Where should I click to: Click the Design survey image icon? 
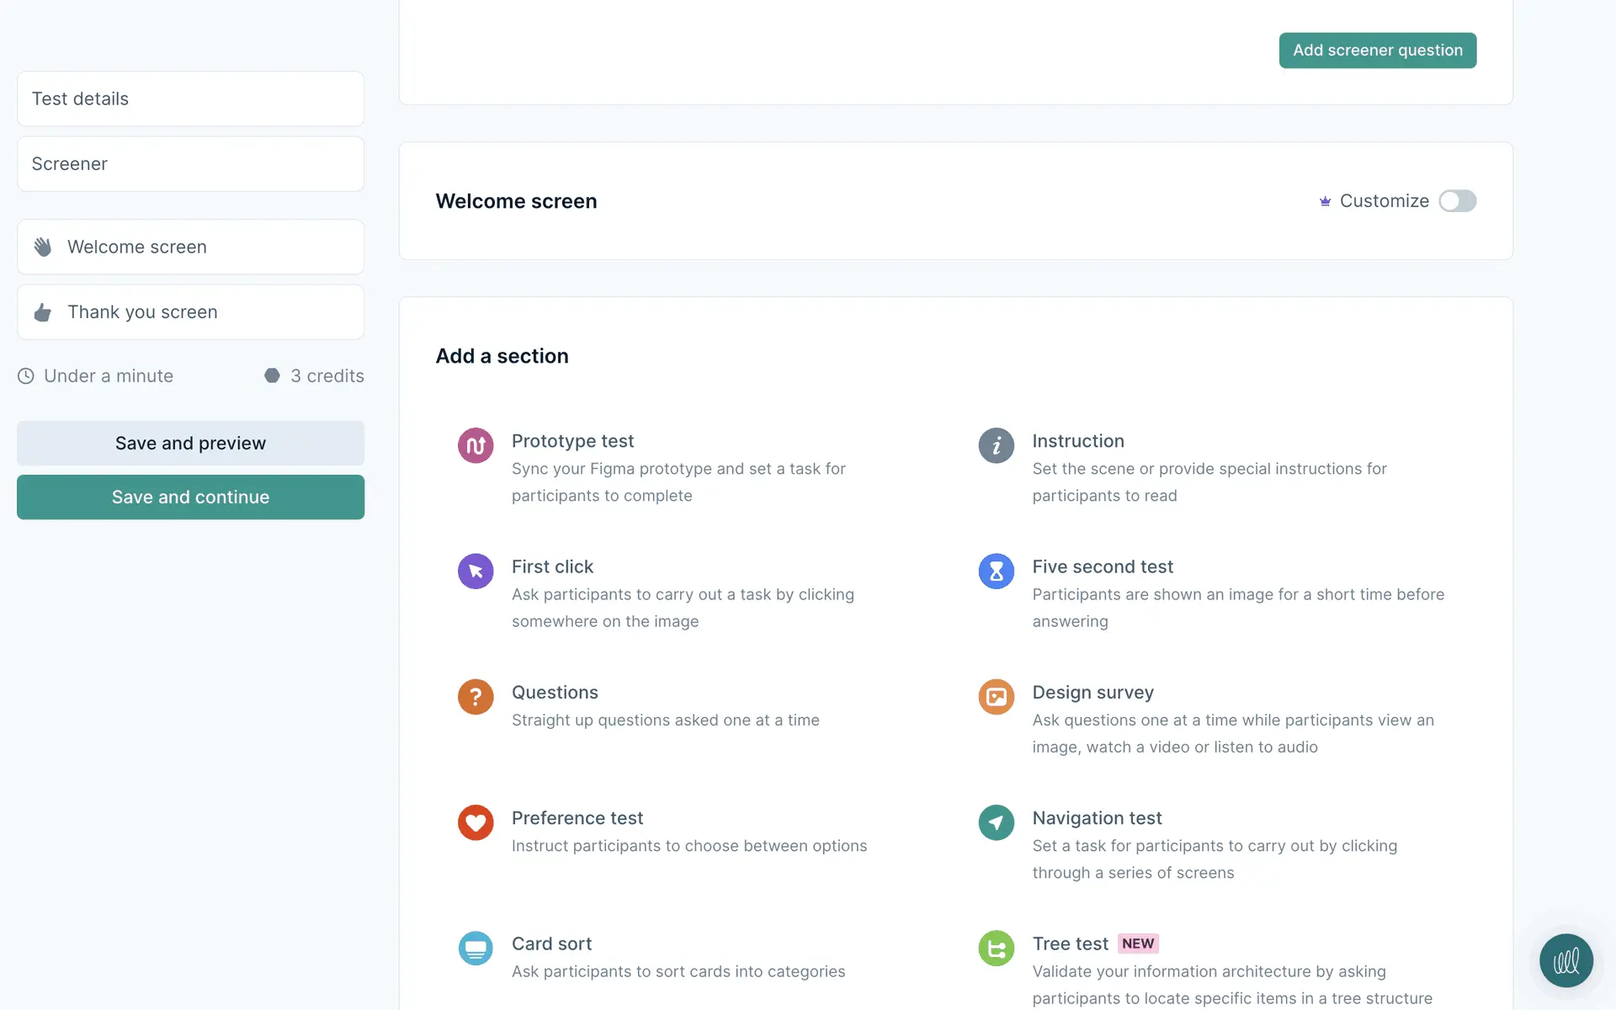tap(996, 697)
